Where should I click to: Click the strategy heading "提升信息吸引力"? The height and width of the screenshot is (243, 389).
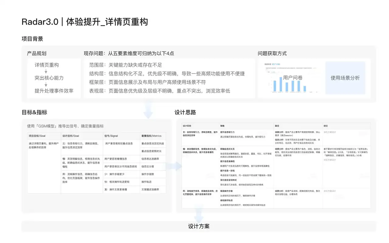point(227,132)
